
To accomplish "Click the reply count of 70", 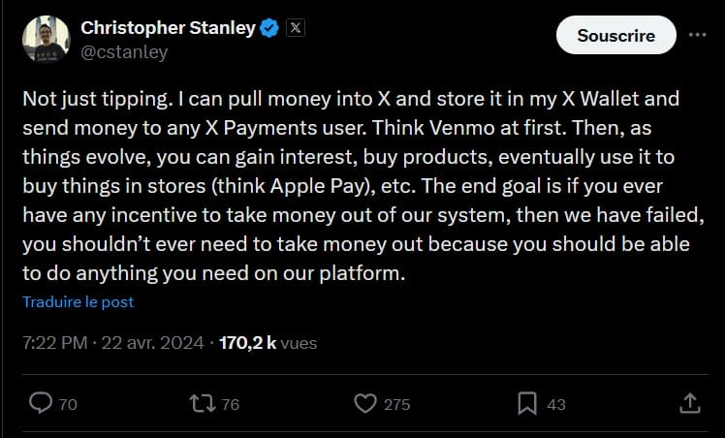I will (x=68, y=404).
